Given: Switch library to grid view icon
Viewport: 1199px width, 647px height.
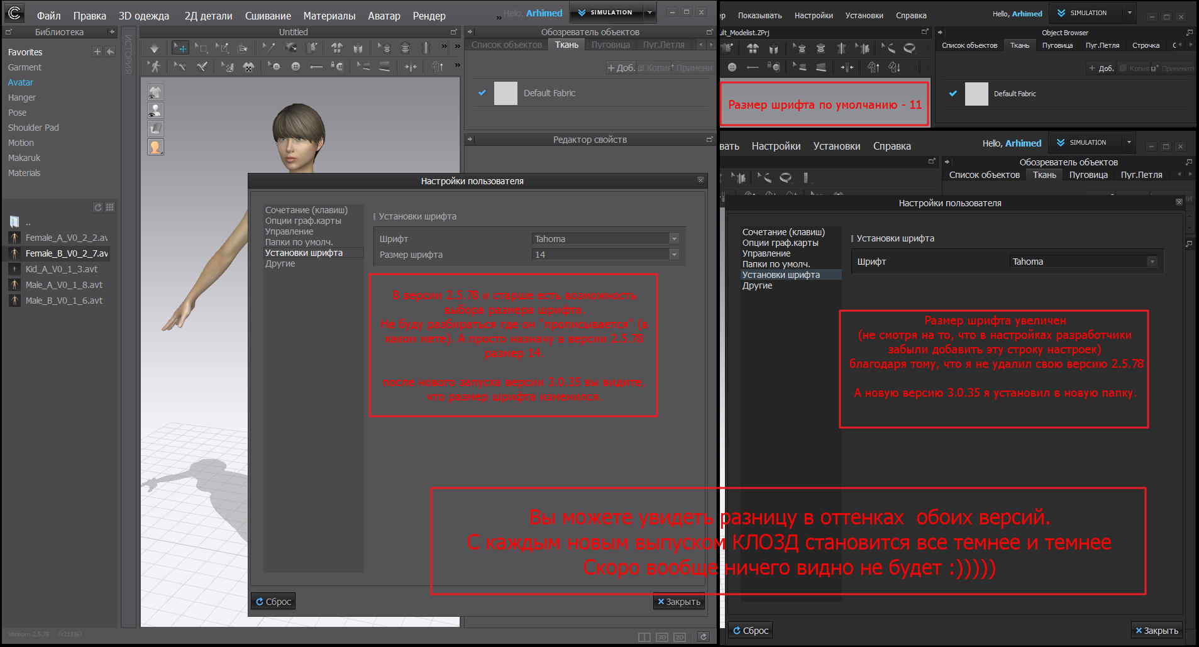Looking at the screenshot, I should click(x=110, y=207).
